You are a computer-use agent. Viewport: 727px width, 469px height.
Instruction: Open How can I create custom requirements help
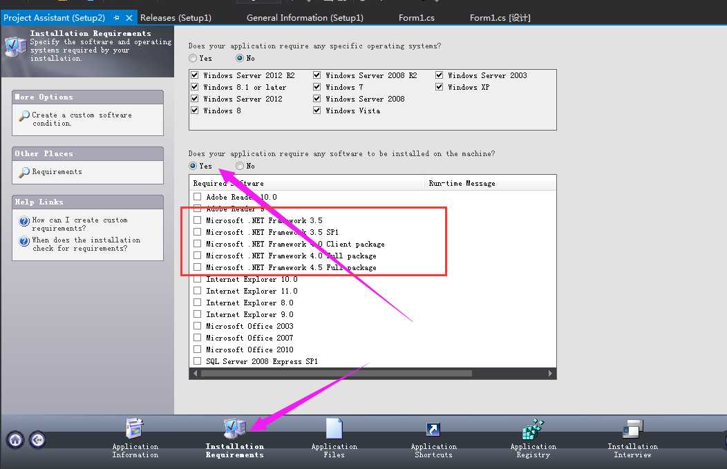coord(79,224)
